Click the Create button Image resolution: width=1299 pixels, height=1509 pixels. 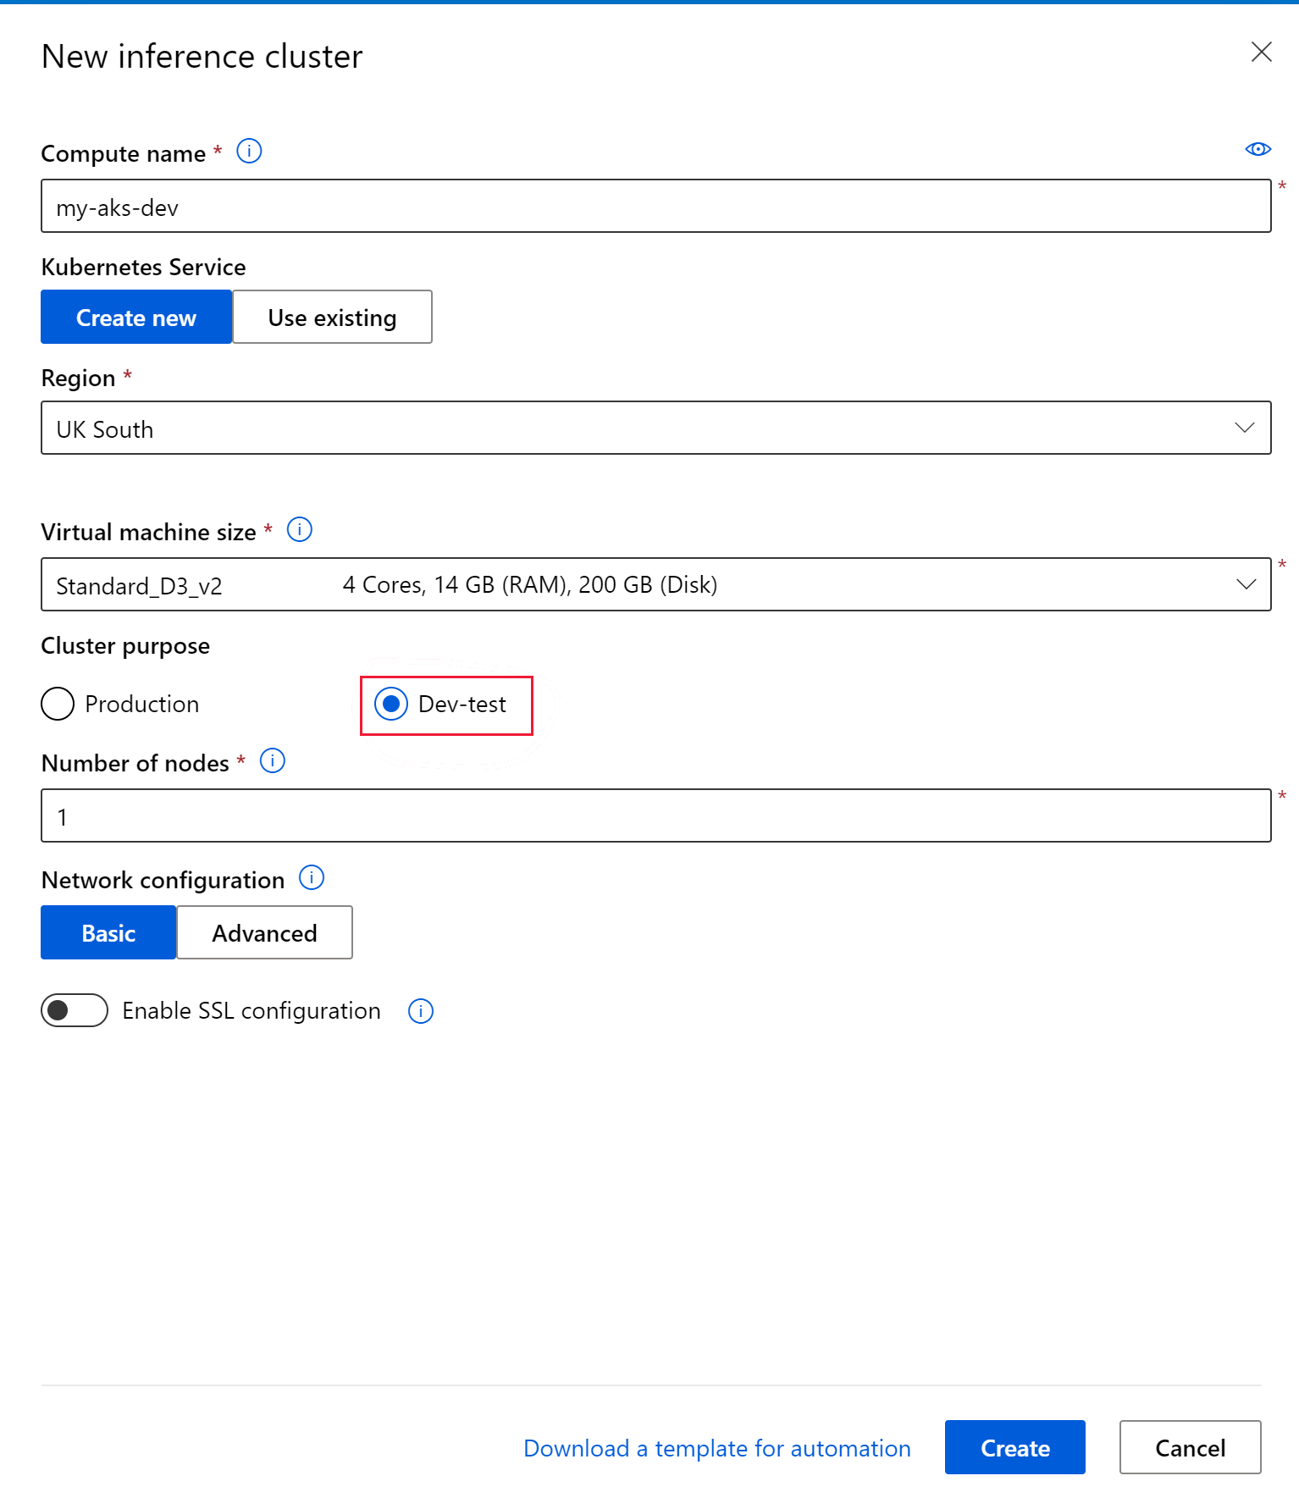click(x=1014, y=1448)
